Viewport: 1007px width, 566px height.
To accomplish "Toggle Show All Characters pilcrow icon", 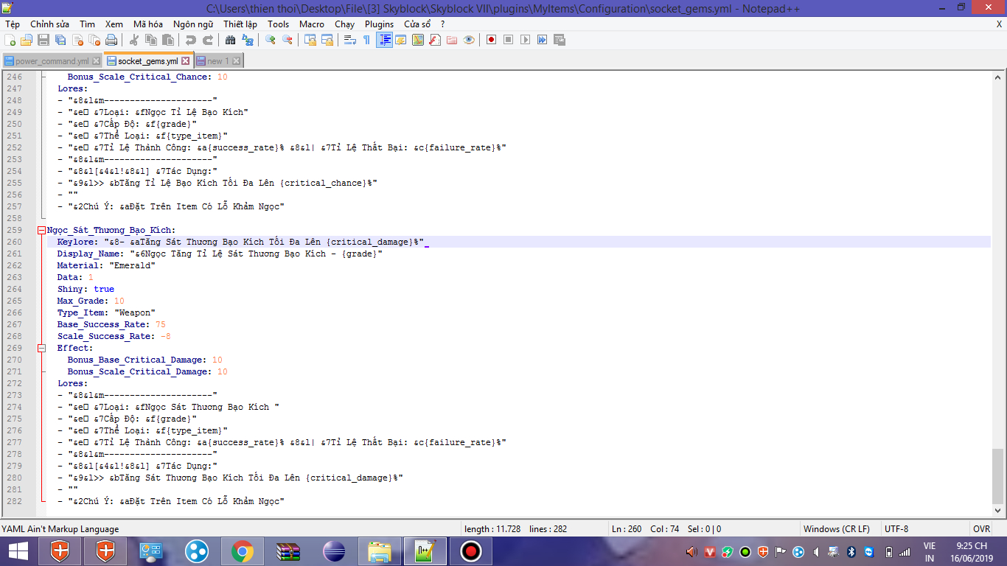I will 366,40.
